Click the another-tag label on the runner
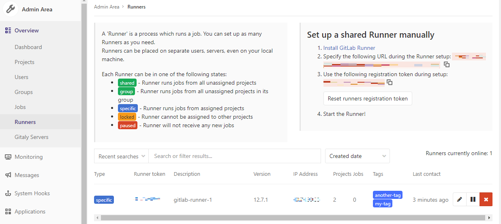Image resolution: width=501 pixels, height=224 pixels. coord(388,195)
